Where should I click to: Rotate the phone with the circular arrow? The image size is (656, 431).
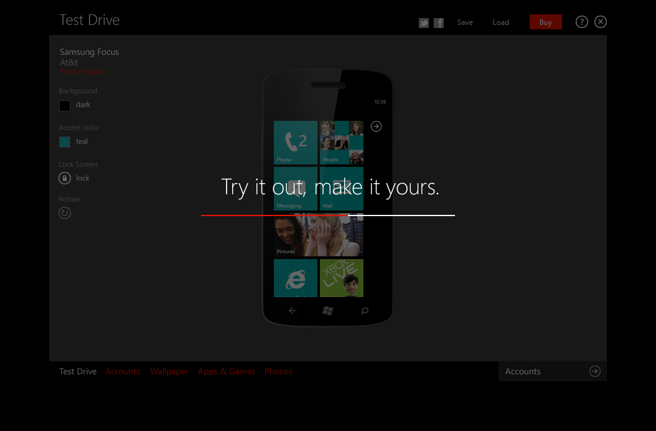[65, 213]
